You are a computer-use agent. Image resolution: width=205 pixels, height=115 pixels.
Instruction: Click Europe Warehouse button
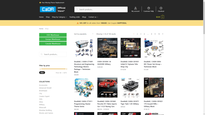coord(53,39)
